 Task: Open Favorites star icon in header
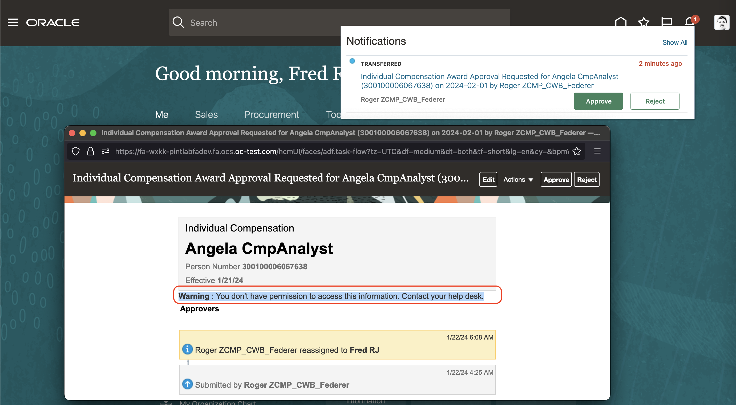[x=644, y=22]
